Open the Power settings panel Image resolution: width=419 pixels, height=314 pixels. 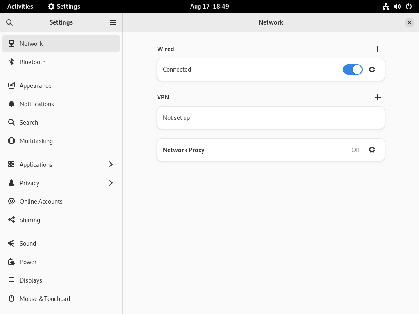click(61, 262)
